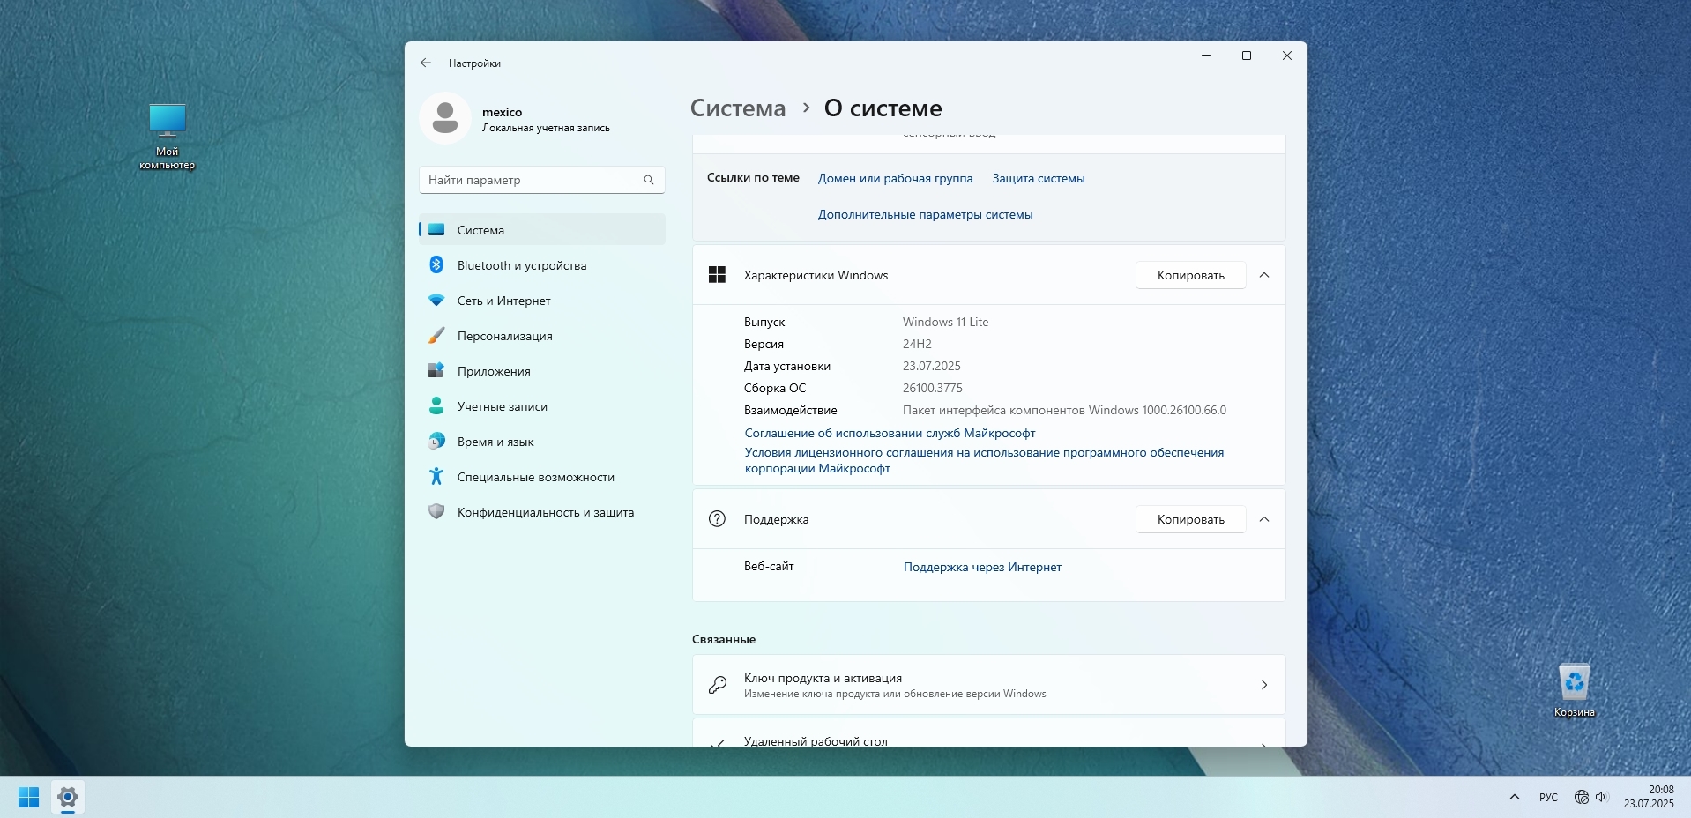Click the question mark icon beside Поддержка
This screenshot has height=818, width=1691.
click(718, 519)
